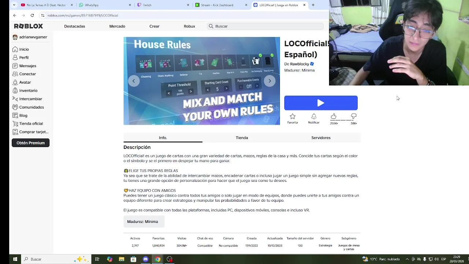Open Mercado in the top menu
469x264 pixels.
(x=117, y=26)
